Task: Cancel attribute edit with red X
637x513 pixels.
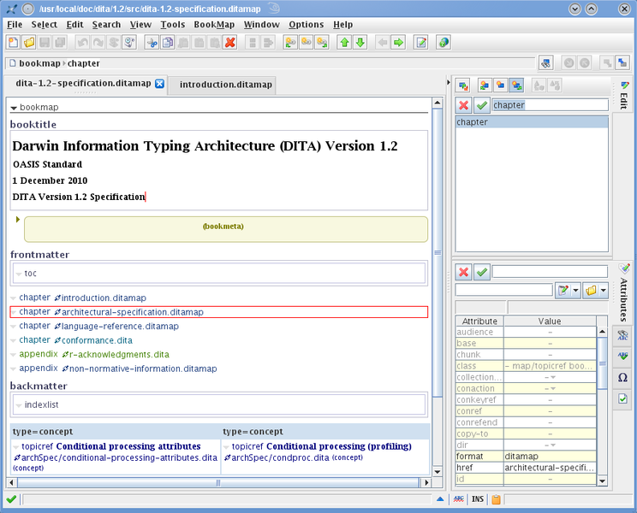Action: [x=463, y=272]
